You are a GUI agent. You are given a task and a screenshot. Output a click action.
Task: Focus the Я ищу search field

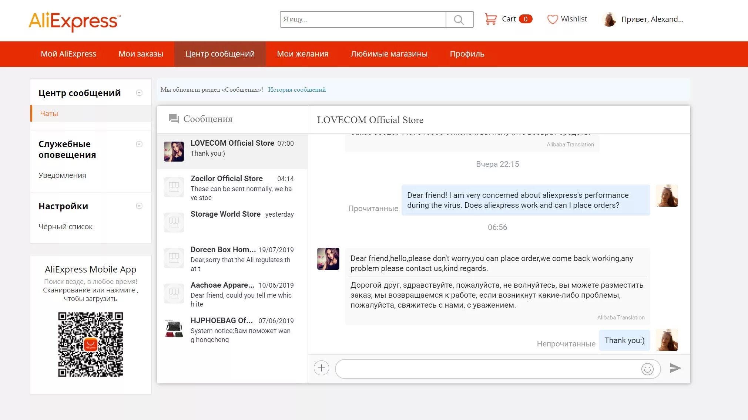(x=363, y=20)
